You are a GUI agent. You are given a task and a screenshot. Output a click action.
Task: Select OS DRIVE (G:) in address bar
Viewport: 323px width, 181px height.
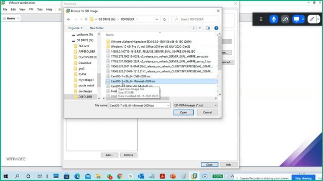click(106, 19)
